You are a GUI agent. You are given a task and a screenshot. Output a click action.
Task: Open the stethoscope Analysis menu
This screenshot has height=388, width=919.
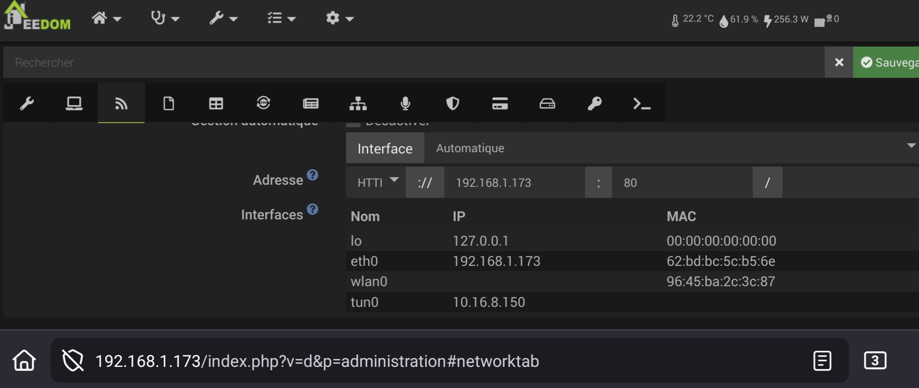(x=165, y=18)
